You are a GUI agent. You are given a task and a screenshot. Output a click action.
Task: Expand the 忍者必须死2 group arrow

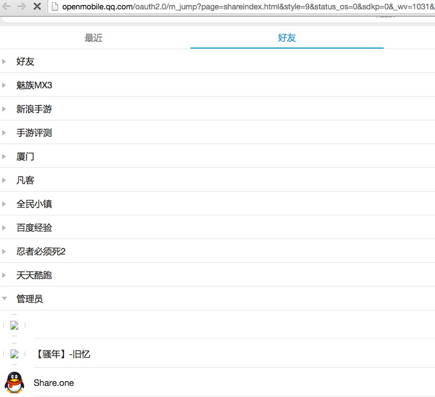[x=4, y=252]
